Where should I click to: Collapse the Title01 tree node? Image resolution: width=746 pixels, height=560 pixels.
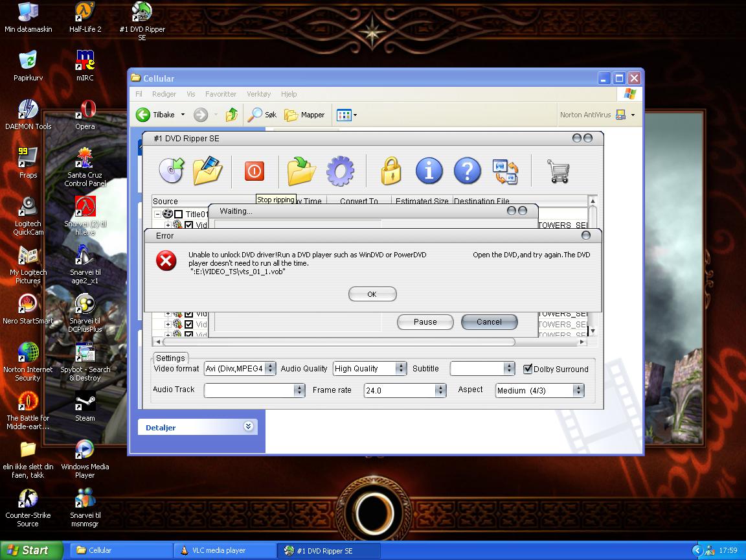(x=157, y=215)
